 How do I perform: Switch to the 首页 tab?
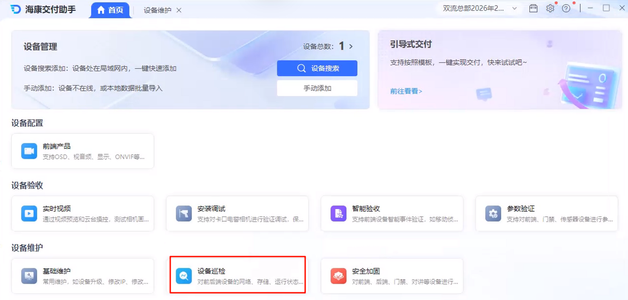(110, 10)
